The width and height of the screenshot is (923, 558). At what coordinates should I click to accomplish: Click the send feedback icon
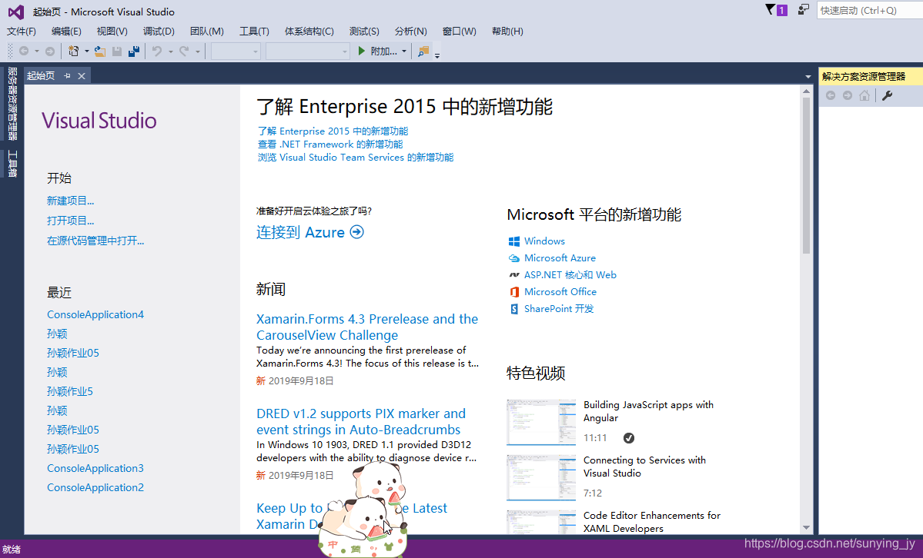coord(804,10)
